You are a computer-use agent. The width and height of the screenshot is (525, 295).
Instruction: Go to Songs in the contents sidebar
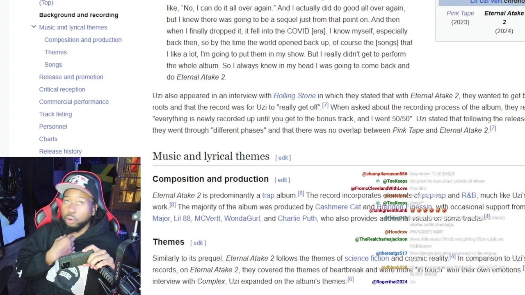pos(53,64)
